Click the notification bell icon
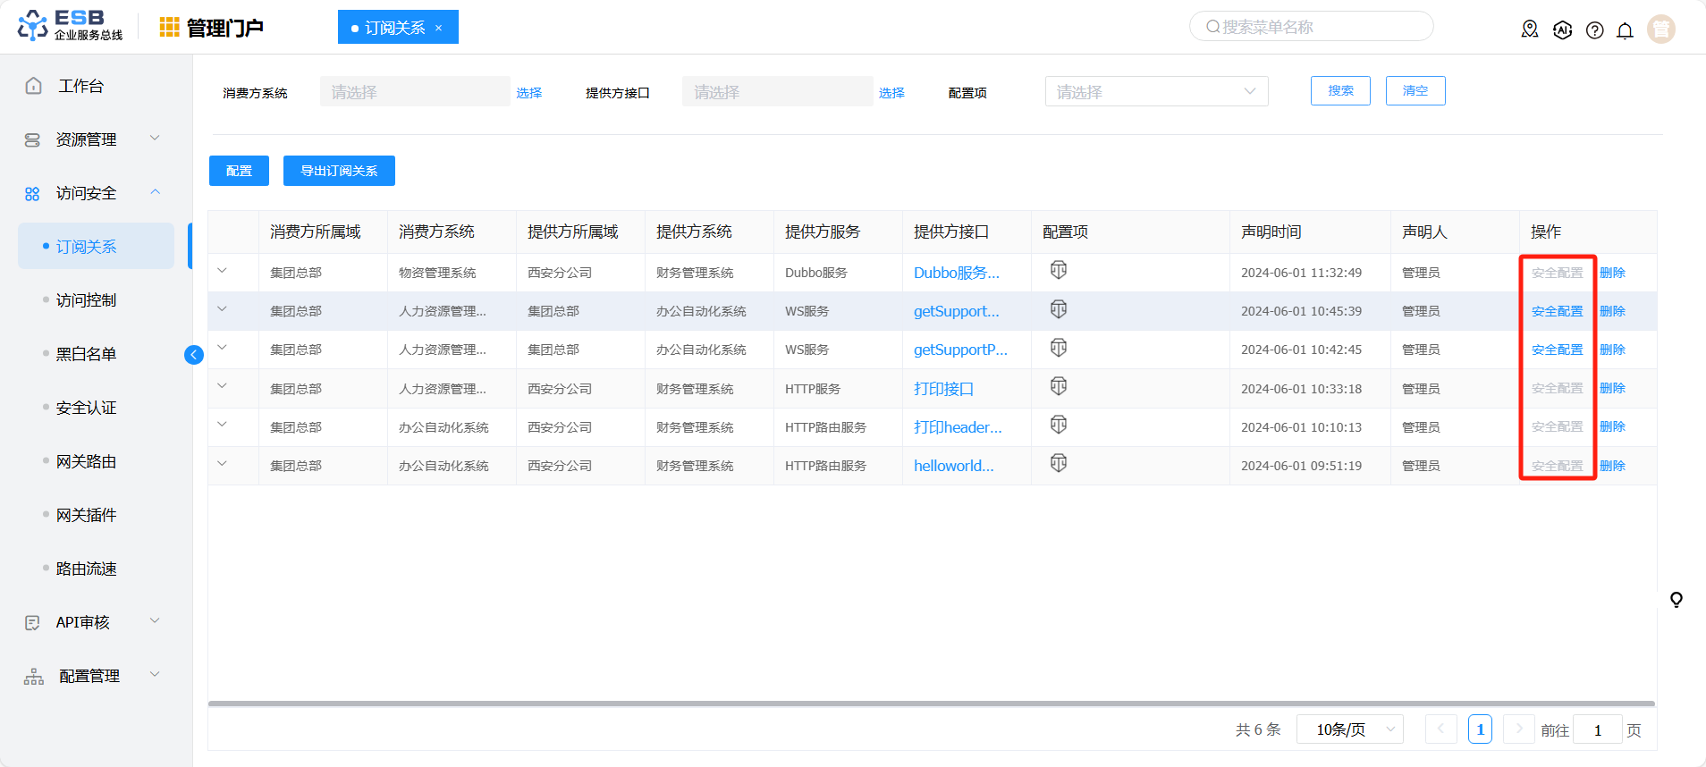The width and height of the screenshot is (1706, 767). (x=1625, y=30)
